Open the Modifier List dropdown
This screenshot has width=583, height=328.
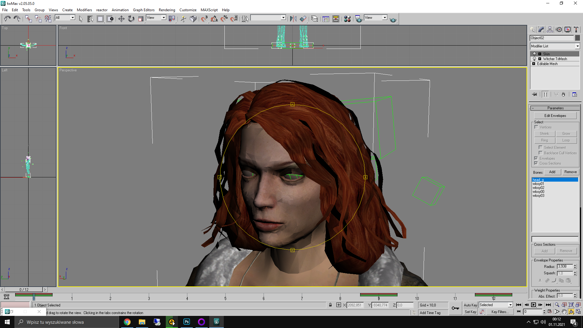pos(577,46)
